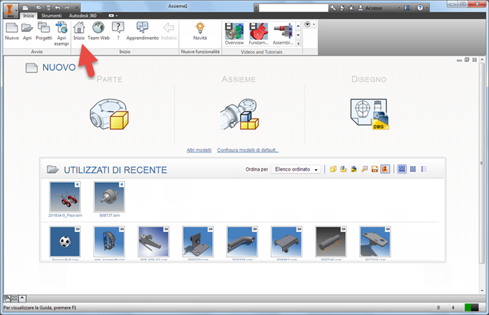
Task: Click the quick access Save icon
Action: pyautogui.click(x=48, y=8)
